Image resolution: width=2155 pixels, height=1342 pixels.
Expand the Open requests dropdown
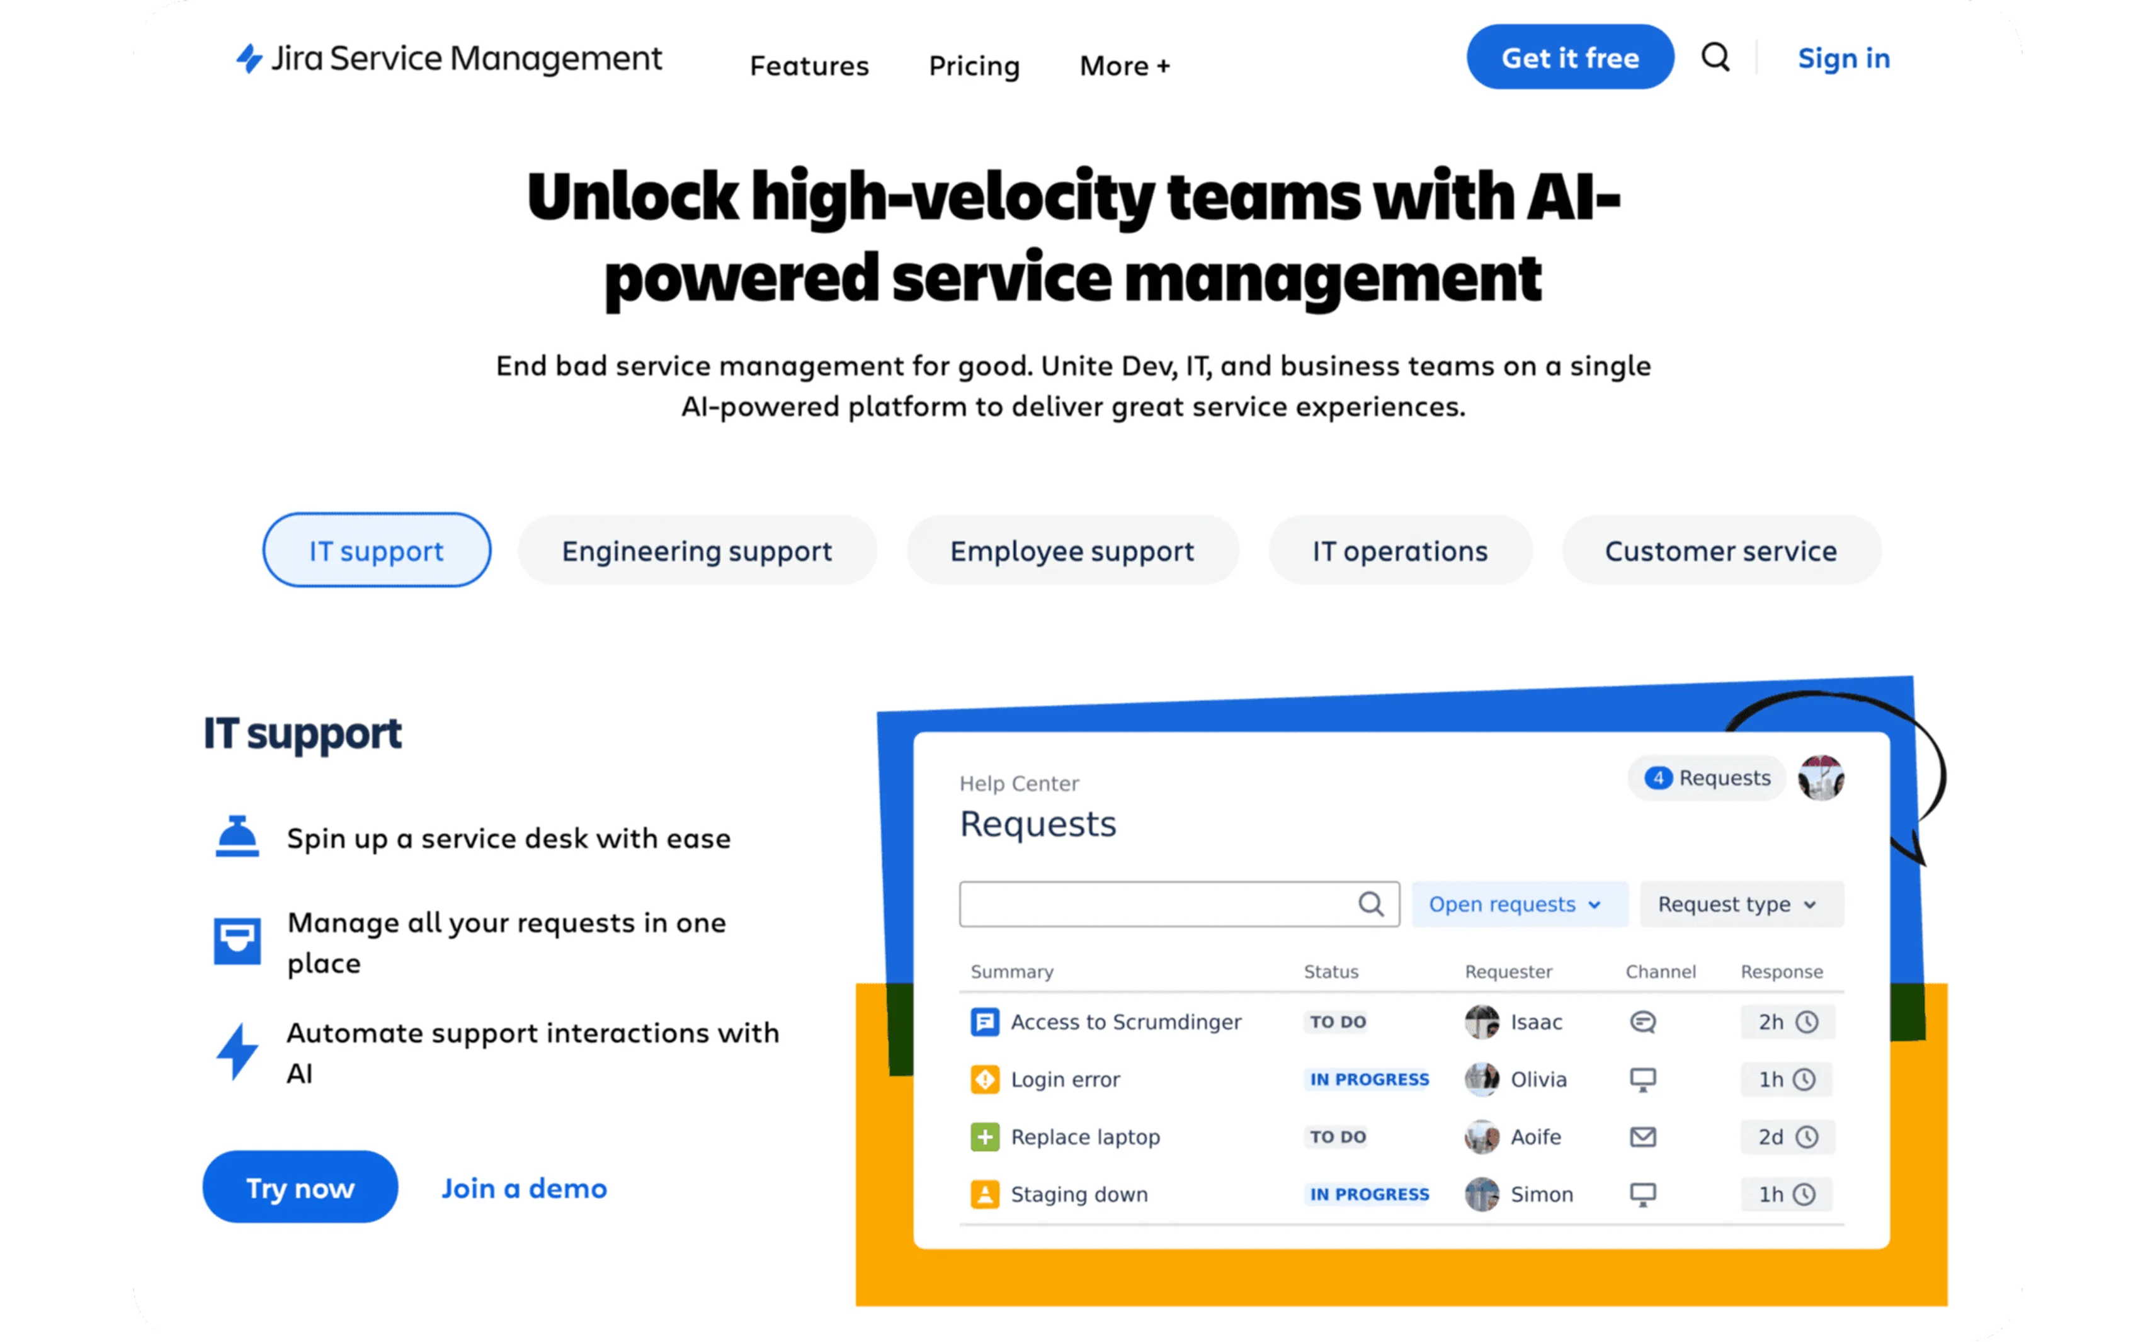(1518, 905)
